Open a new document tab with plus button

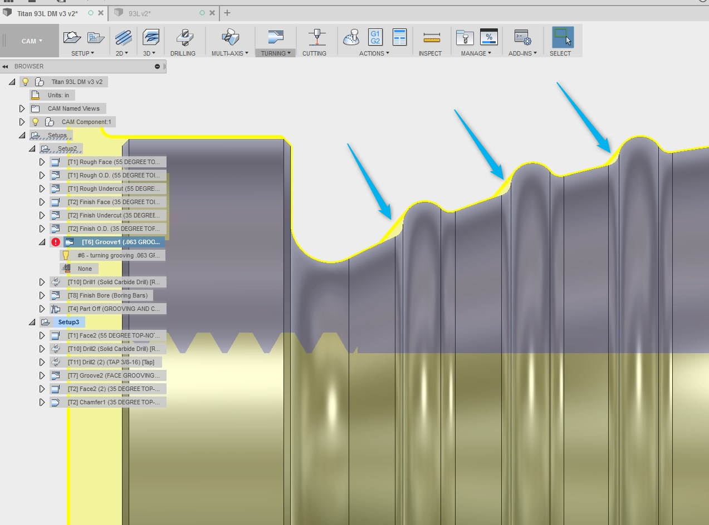[227, 13]
